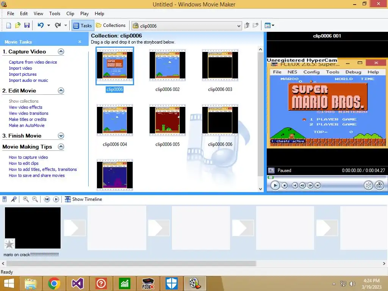The image size is (388, 291).
Task: Go up one collection level icon
Action: click(x=247, y=25)
